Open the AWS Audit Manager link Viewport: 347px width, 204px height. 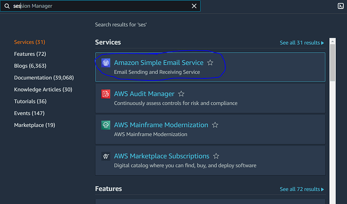coord(144,94)
